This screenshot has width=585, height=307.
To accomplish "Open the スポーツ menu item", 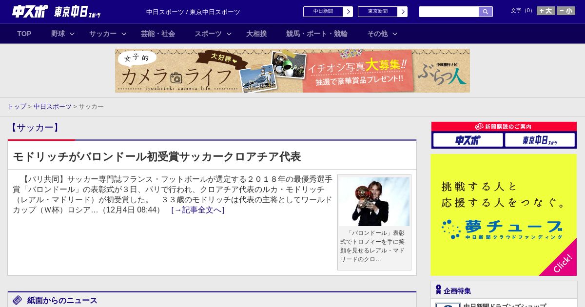I will pyautogui.click(x=208, y=34).
